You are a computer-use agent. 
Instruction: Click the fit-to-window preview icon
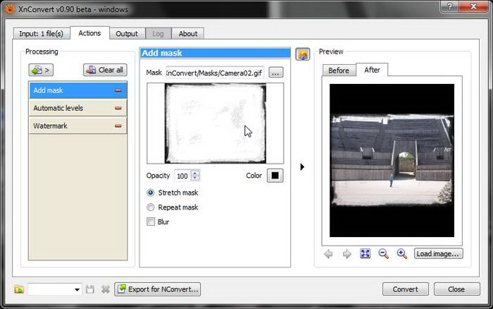365,254
